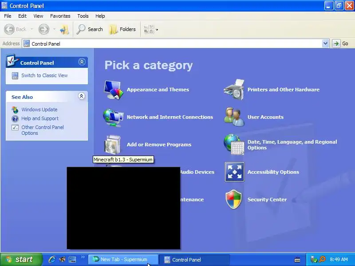Click the Minecraft b1.3 Supermium preview thumbnail

pyautogui.click(x=124, y=208)
